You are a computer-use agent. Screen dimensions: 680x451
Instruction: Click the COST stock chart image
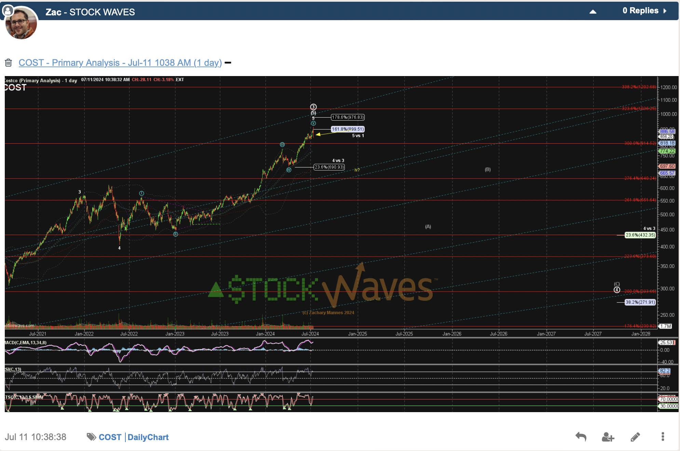341,244
